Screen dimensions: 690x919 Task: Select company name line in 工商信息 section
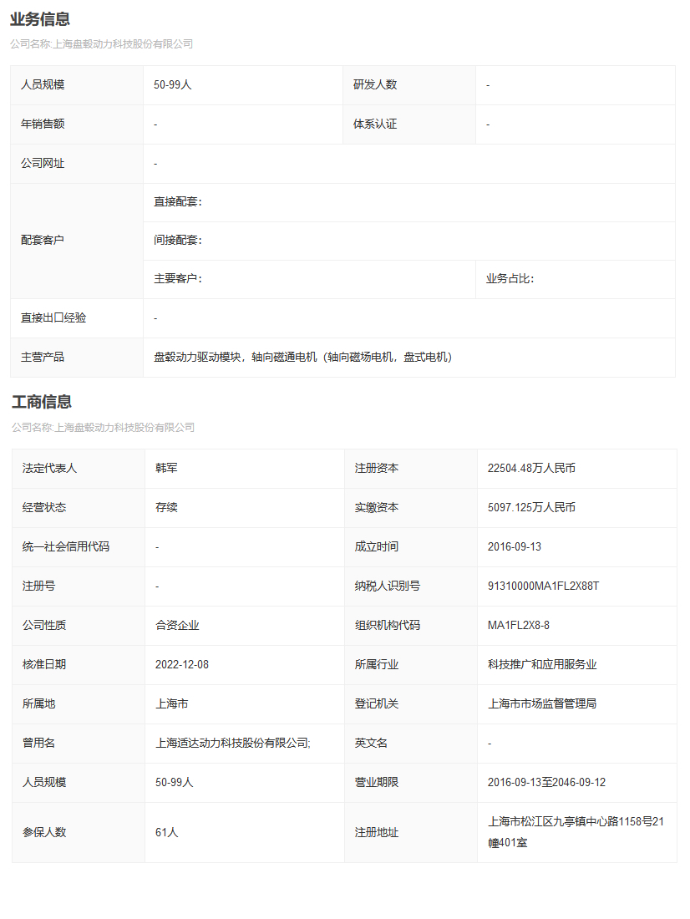104,428
